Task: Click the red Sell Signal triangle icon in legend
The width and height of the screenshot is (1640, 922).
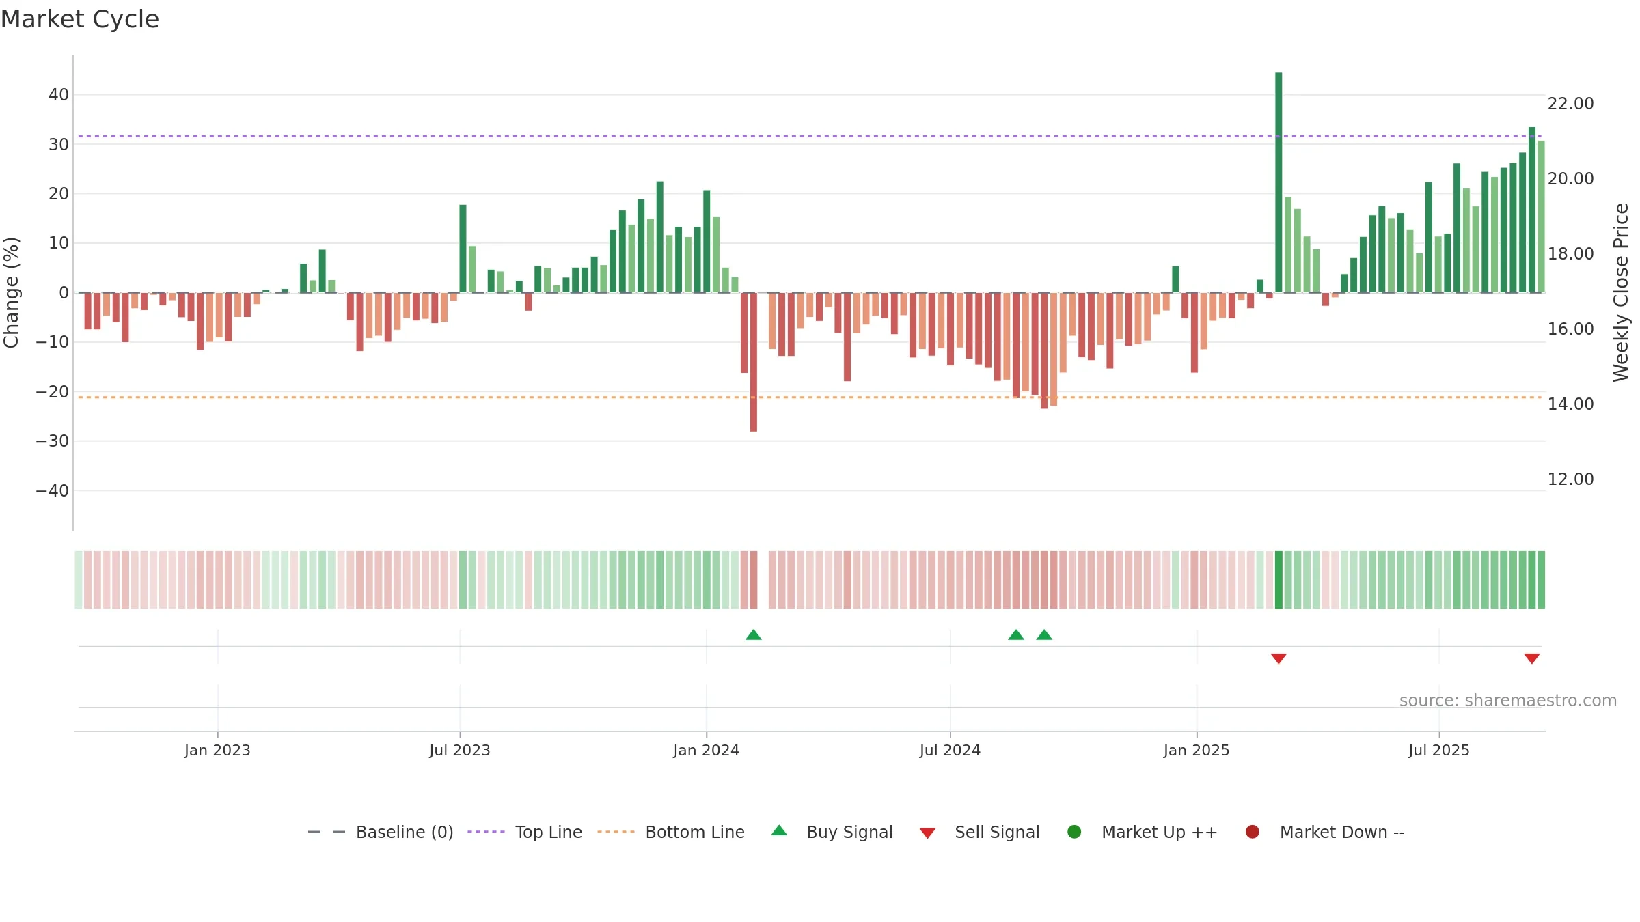Action: point(927,833)
